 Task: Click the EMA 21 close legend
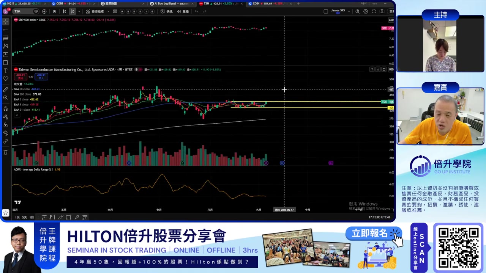[27, 110]
